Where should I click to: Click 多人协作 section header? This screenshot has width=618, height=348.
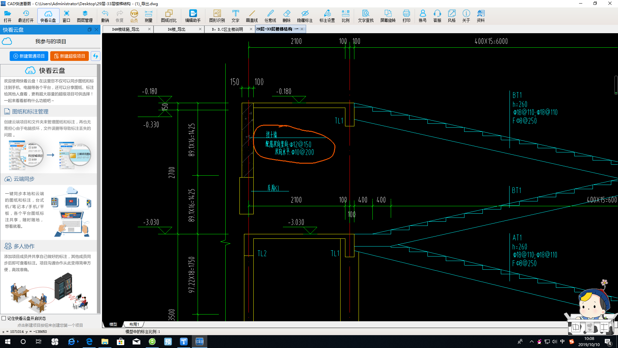coord(48,246)
